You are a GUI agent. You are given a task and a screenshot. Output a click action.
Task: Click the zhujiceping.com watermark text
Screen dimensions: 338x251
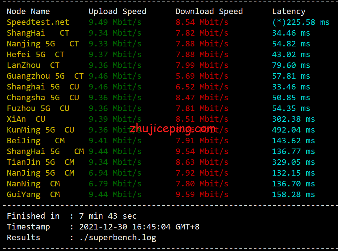(173, 129)
